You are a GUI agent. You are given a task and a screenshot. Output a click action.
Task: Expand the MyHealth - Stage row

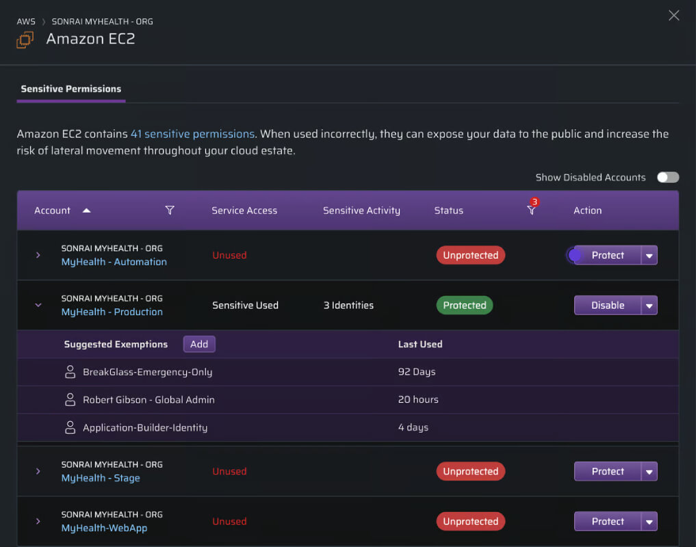38,471
